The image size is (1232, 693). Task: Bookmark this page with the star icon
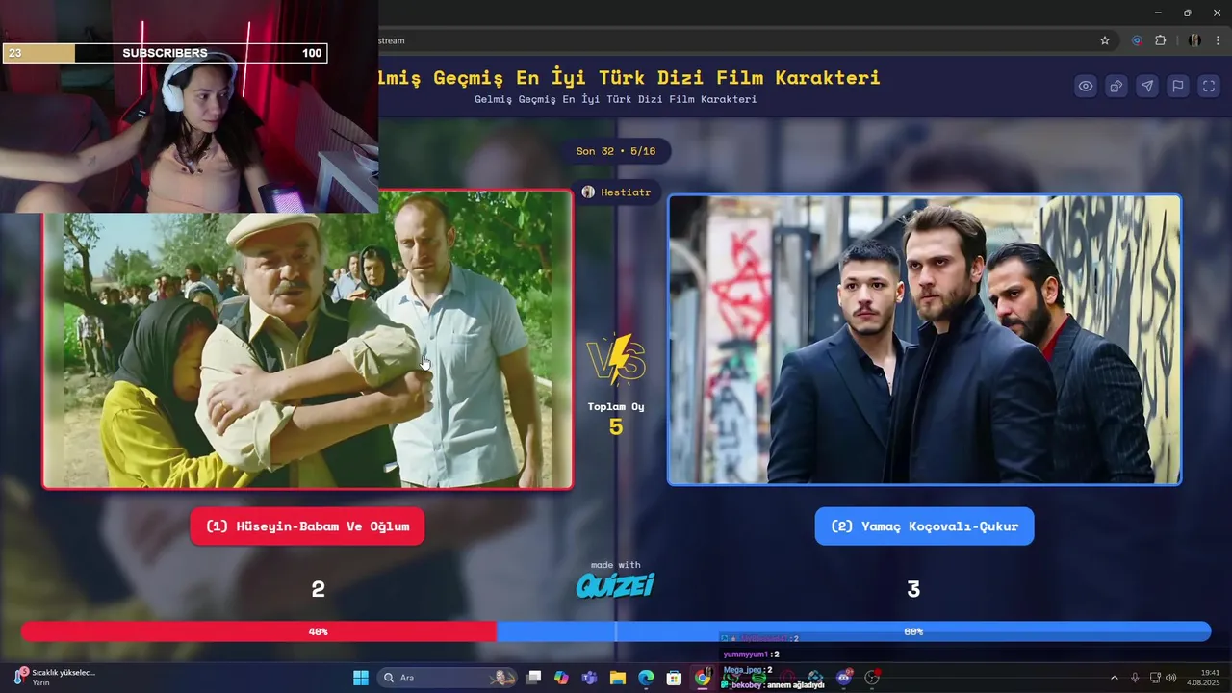coord(1105,40)
